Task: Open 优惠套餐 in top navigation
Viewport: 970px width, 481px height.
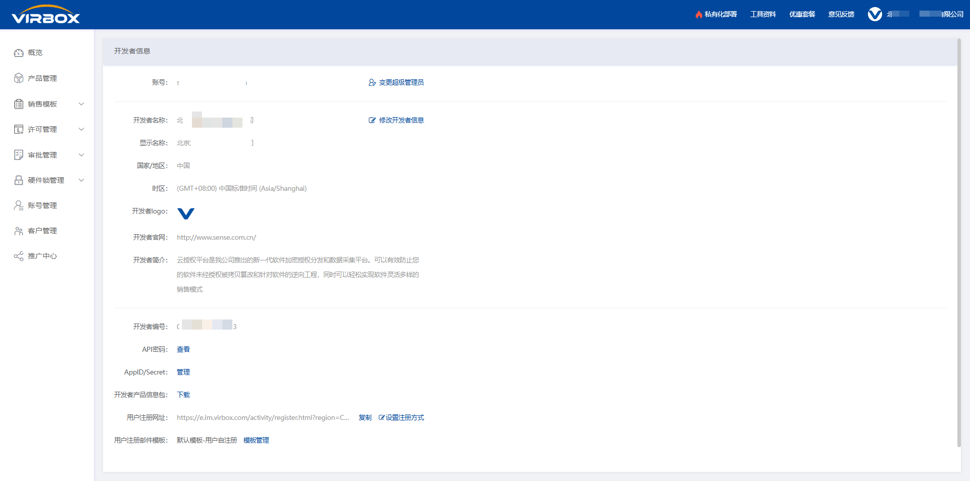Action: pyautogui.click(x=802, y=14)
